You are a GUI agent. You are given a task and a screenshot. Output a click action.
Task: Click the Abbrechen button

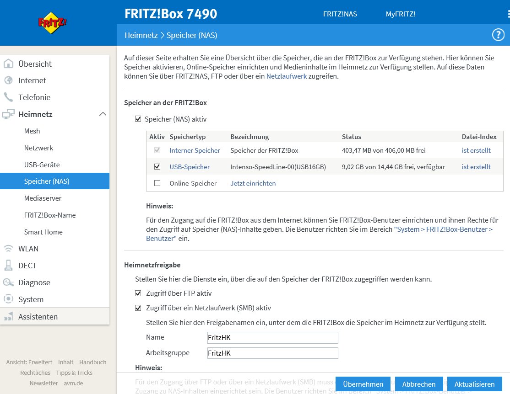pos(418,384)
